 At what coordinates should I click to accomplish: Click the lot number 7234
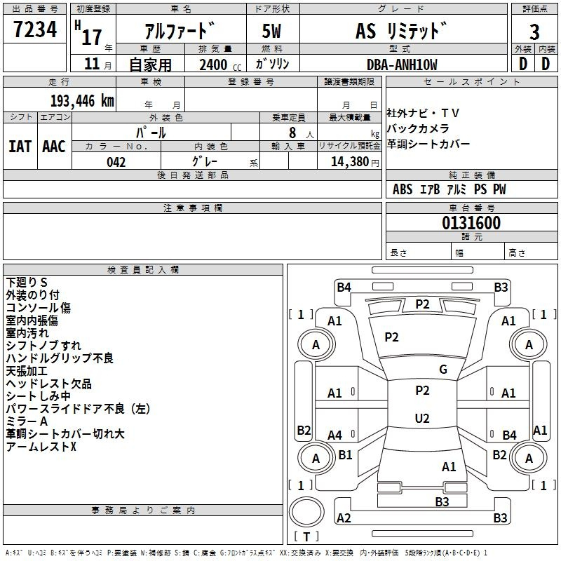pyautogui.click(x=34, y=29)
